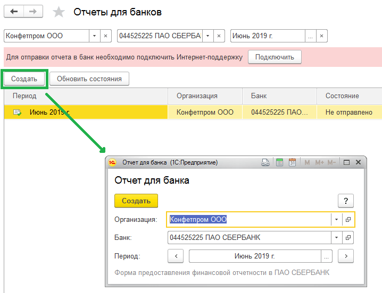This screenshot has height=293, width=382.
Task: Open help with the question mark button
Action: coord(346,201)
